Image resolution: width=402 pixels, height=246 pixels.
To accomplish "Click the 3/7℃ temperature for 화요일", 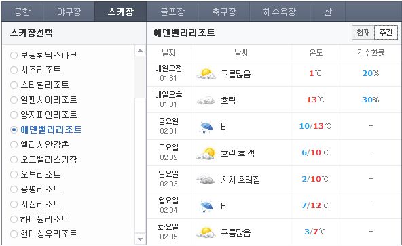I will (x=315, y=232).
